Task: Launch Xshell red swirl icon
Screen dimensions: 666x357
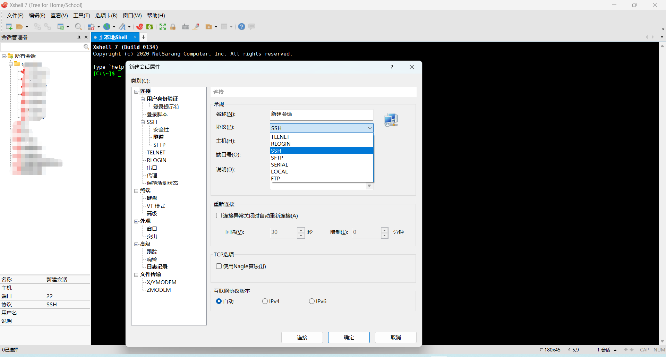Action: pos(140,27)
